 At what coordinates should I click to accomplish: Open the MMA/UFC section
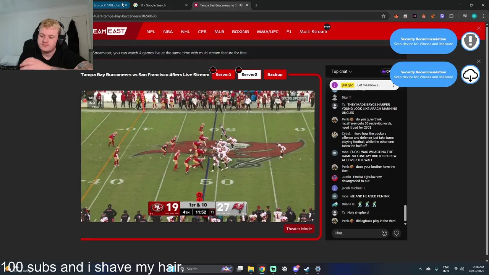[x=267, y=32]
